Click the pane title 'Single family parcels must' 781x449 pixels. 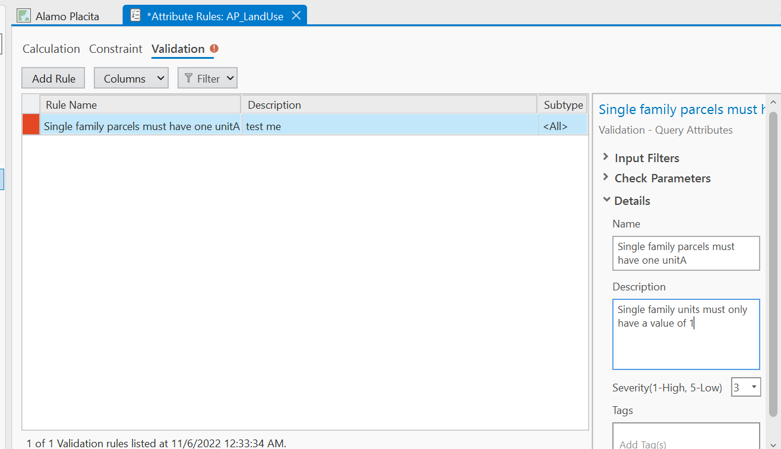(x=681, y=109)
